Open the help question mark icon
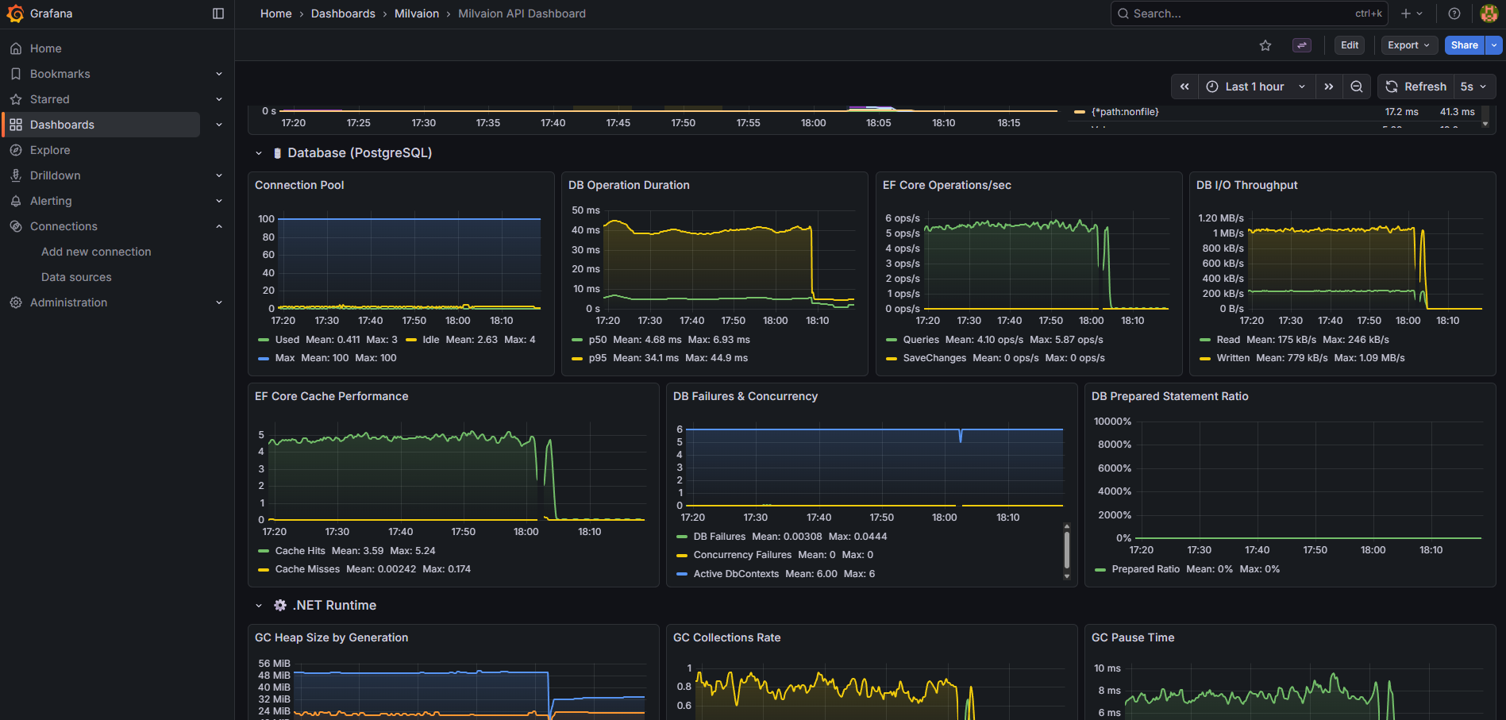The height and width of the screenshot is (720, 1506). [x=1453, y=13]
